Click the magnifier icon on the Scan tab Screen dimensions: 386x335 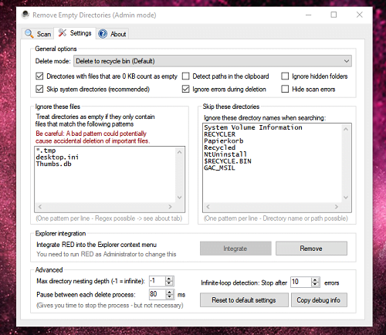pos(29,34)
